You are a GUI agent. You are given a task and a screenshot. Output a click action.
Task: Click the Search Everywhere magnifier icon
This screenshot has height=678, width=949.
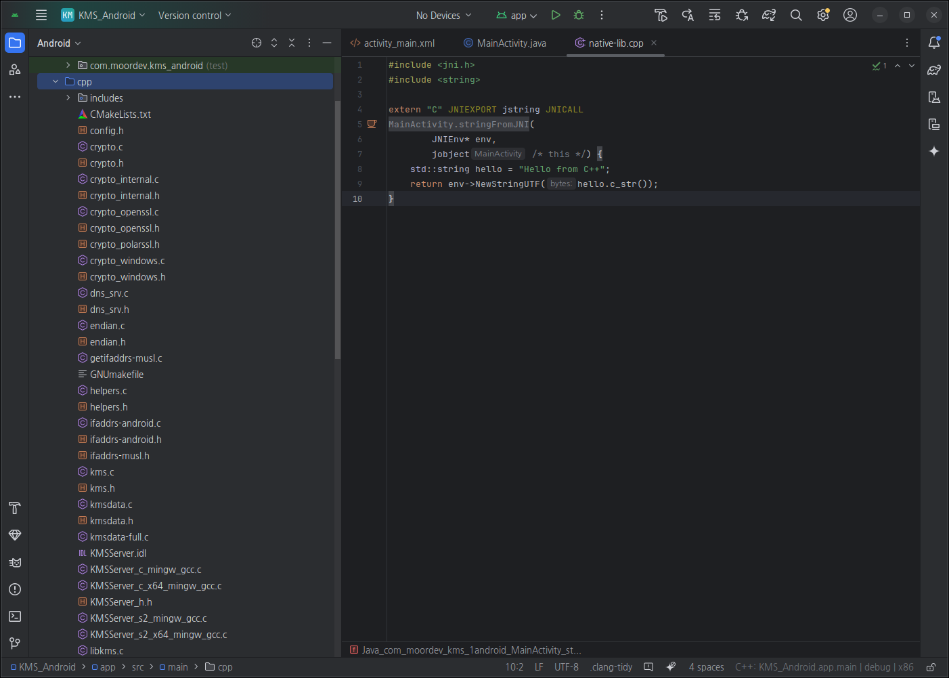796,15
